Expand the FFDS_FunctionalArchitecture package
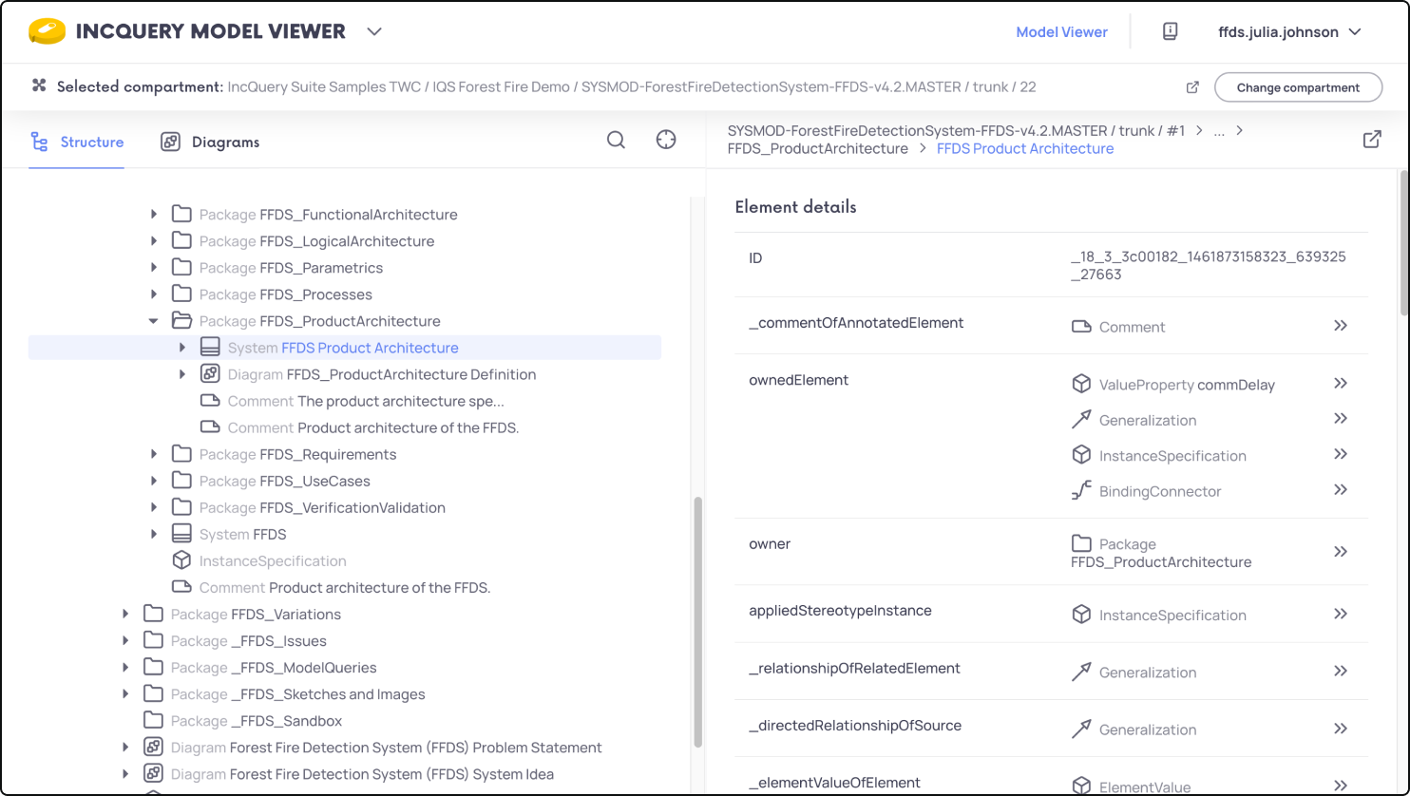Screen dimensions: 1410x796 (x=154, y=215)
